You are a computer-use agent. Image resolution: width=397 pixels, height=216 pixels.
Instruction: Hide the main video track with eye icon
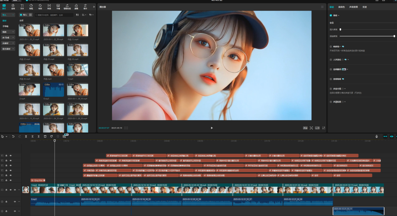click(11, 190)
